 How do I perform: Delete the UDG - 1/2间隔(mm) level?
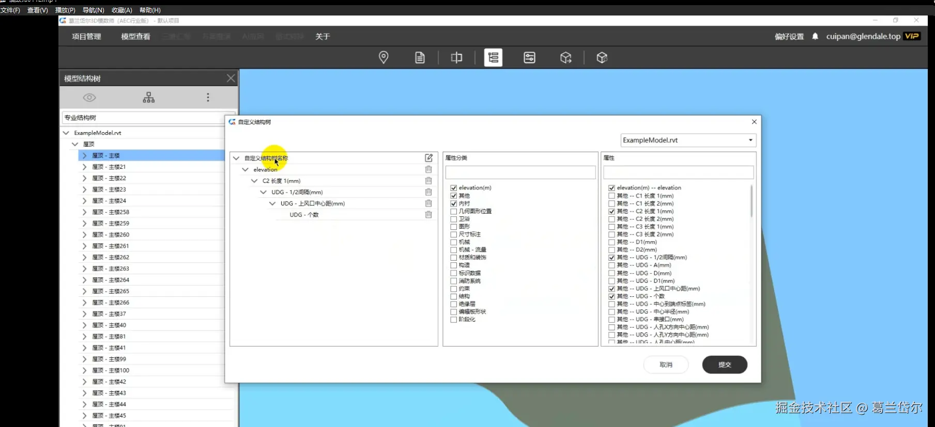[428, 192]
